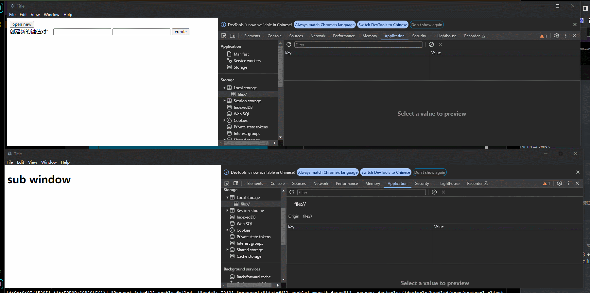Open Network tab in top DevTools
Viewport: 590px width, 293px height.
(318, 36)
